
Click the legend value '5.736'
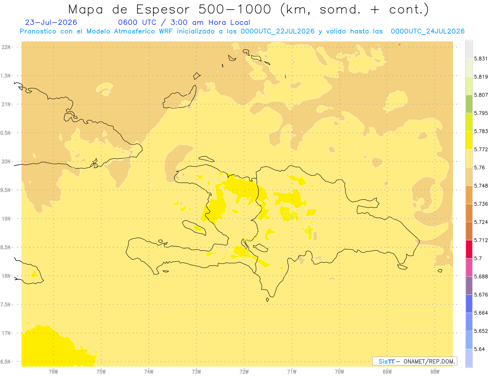pos(480,204)
